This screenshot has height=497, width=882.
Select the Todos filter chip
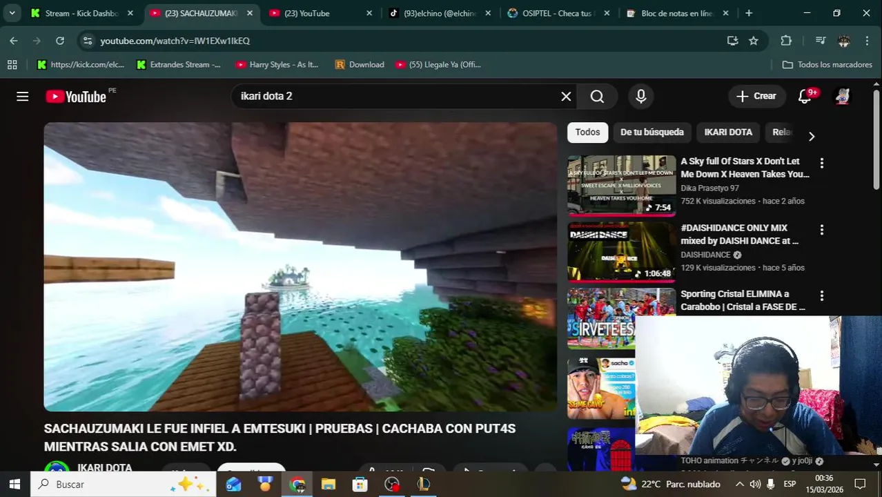click(588, 133)
